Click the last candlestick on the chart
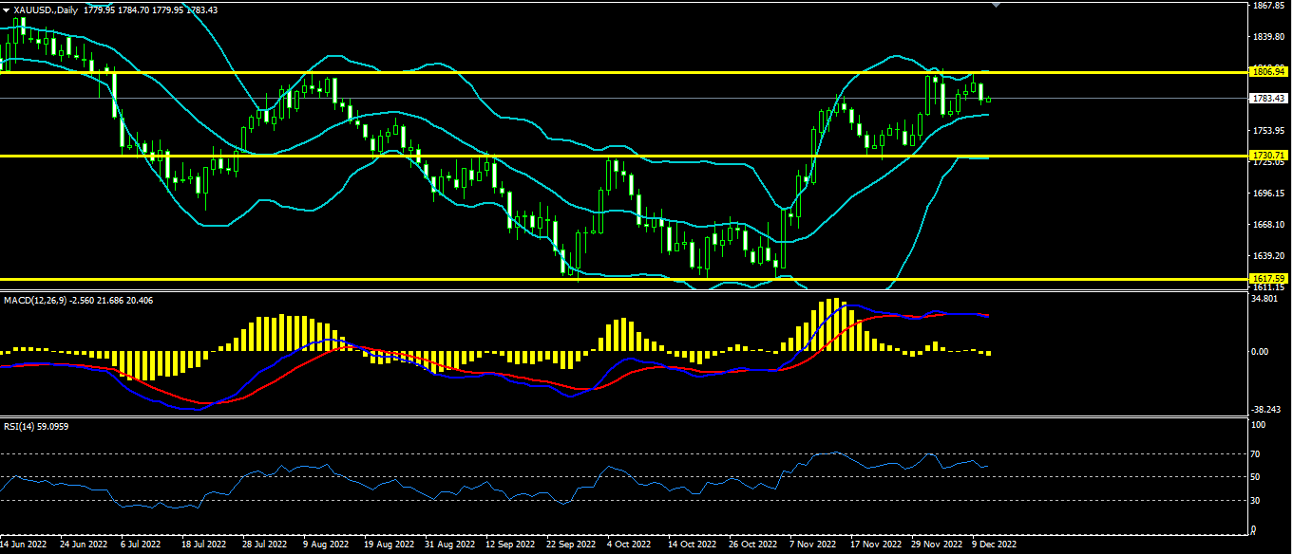Viewport: 1293px width, 554px height. point(989,99)
